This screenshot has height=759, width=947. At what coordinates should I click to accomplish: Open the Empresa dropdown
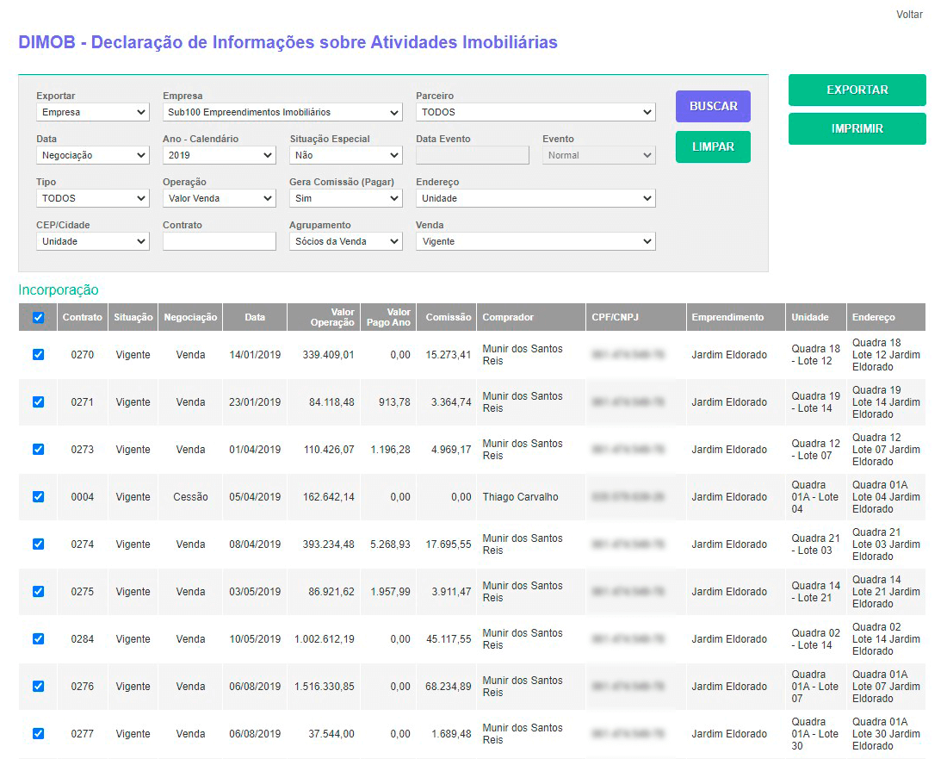click(x=282, y=113)
